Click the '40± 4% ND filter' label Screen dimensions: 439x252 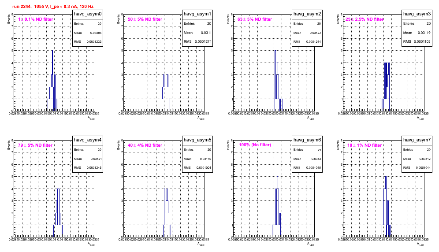[x=145, y=145]
